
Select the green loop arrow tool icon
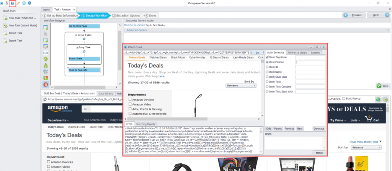46,59
